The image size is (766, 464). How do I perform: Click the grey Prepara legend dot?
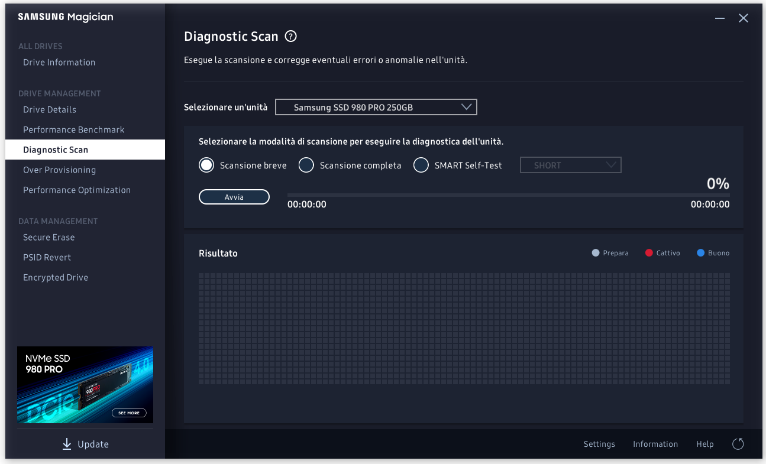(596, 253)
